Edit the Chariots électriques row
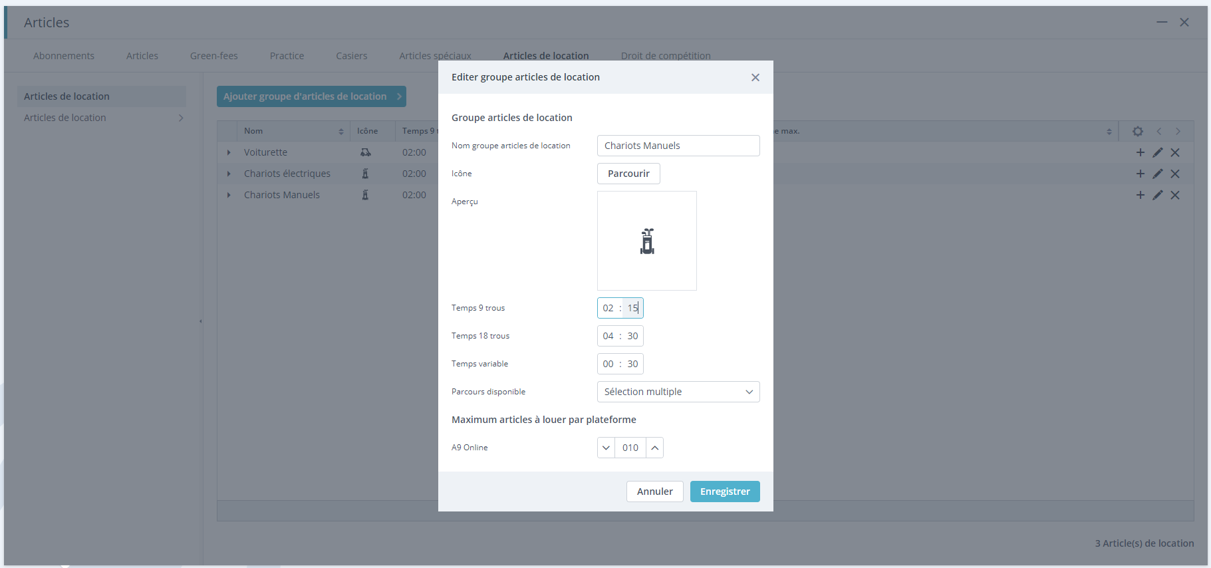The image size is (1211, 568). point(1157,174)
